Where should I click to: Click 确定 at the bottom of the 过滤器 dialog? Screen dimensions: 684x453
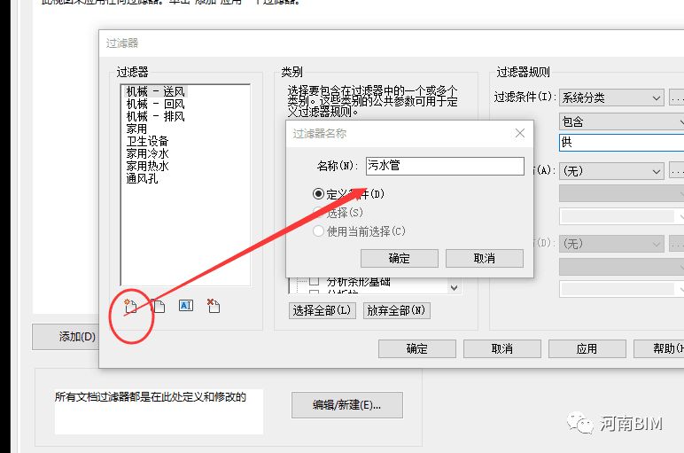click(417, 348)
